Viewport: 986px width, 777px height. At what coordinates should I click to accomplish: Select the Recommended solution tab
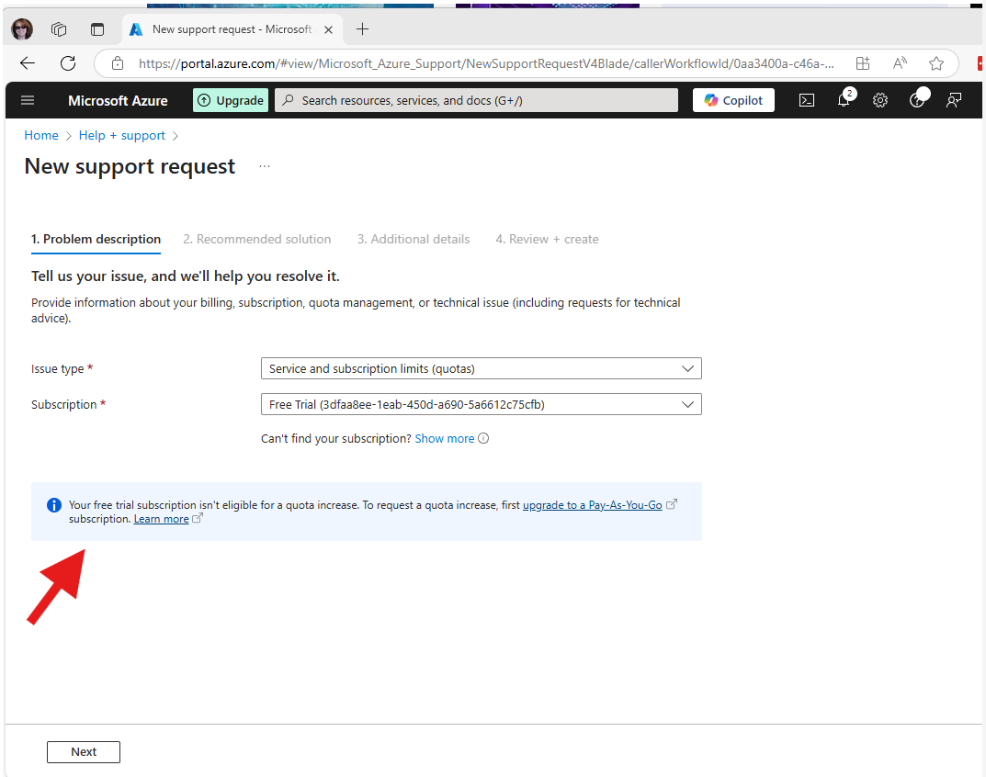[x=257, y=240]
